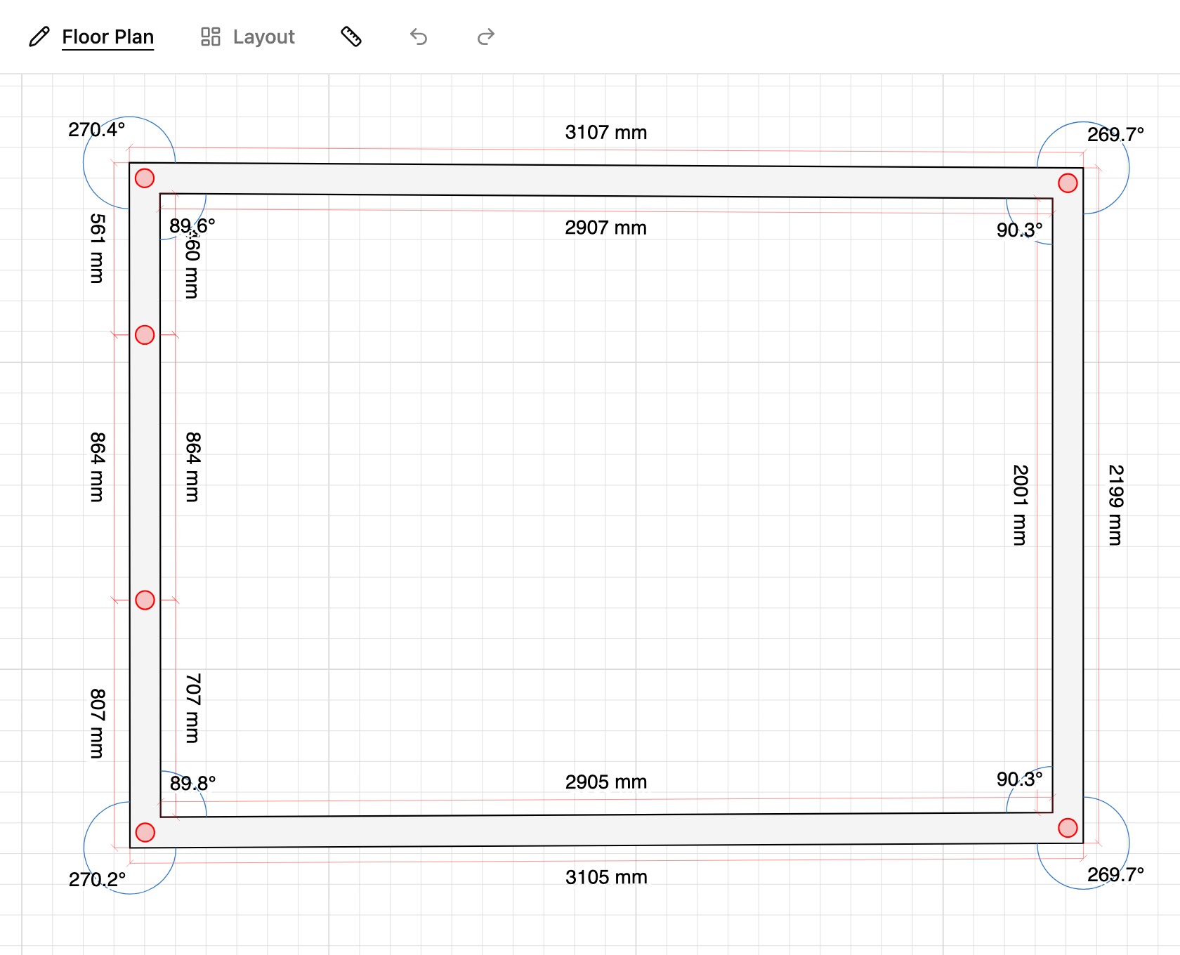Select the top-left corner red handle
The height and width of the screenshot is (955, 1180).
145,178
